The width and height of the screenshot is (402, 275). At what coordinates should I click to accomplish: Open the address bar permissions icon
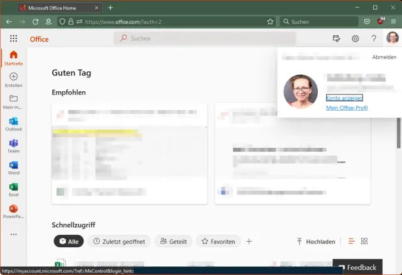pyautogui.click(x=79, y=22)
